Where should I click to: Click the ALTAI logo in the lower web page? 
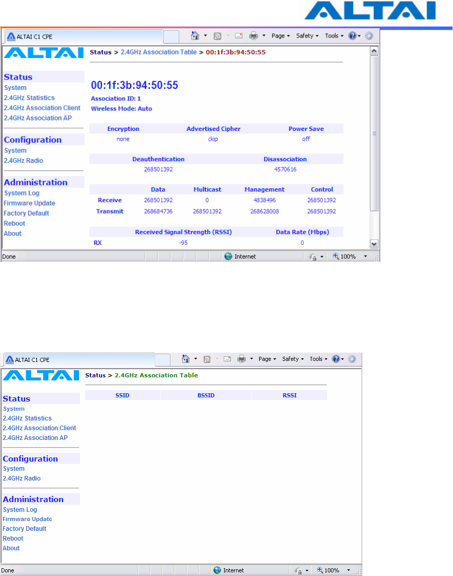tap(41, 375)
